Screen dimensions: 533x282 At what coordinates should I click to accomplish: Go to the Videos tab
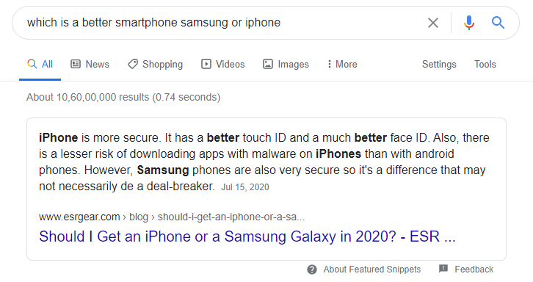click(x=222, y=65)
